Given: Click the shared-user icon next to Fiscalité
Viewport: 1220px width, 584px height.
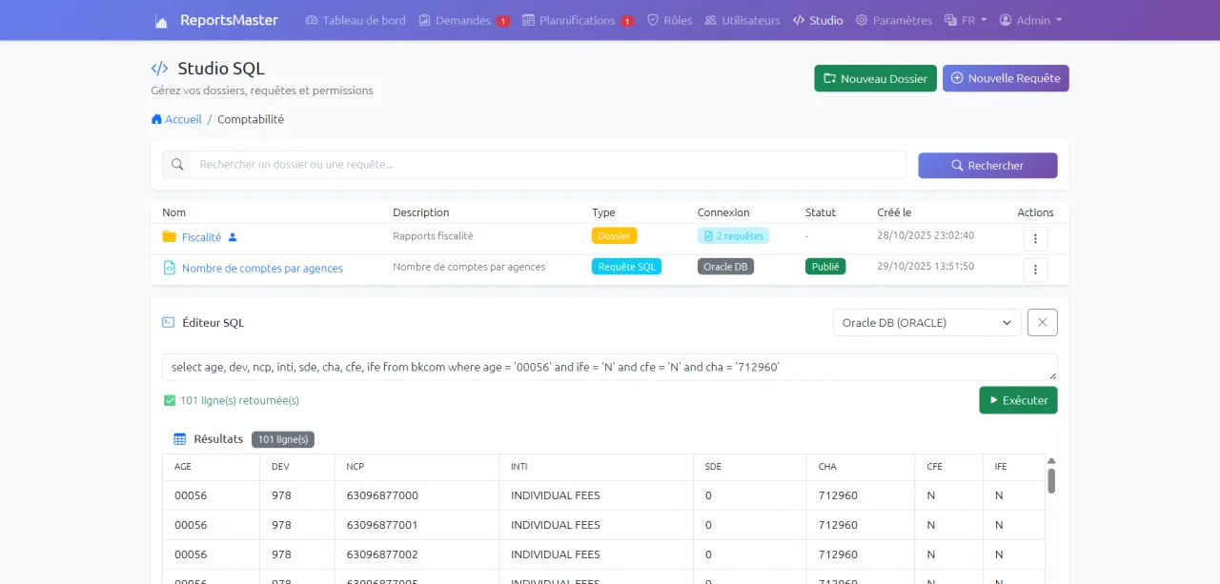Looking at the screenshot, I should tap(233, 237).
